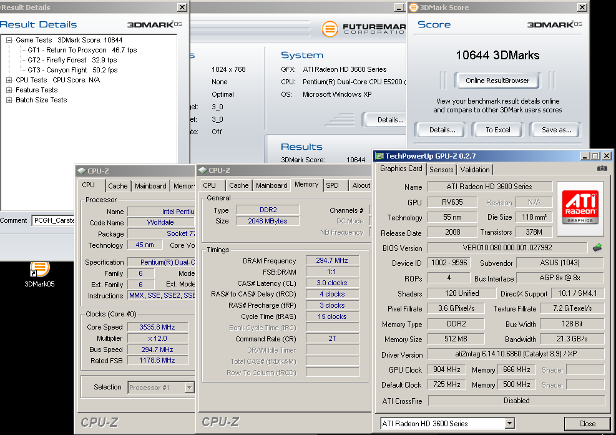Select Mainboard tab in left CPU-Z window
Image resolution: width=616 pixels, height=435 pixels.
[x=150, y=186]
